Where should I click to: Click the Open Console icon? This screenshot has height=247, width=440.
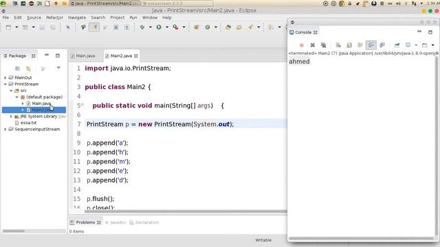pyautogui.click(x=425, y=45)
